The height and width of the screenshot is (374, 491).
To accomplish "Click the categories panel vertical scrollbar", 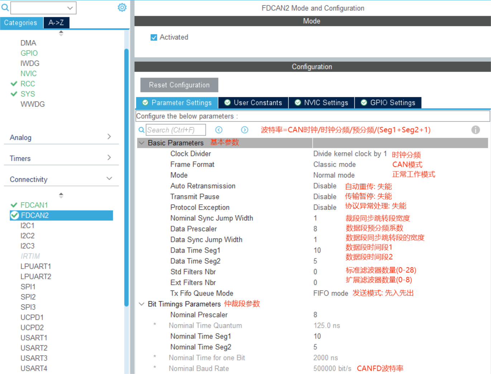I will coord(126,177).
